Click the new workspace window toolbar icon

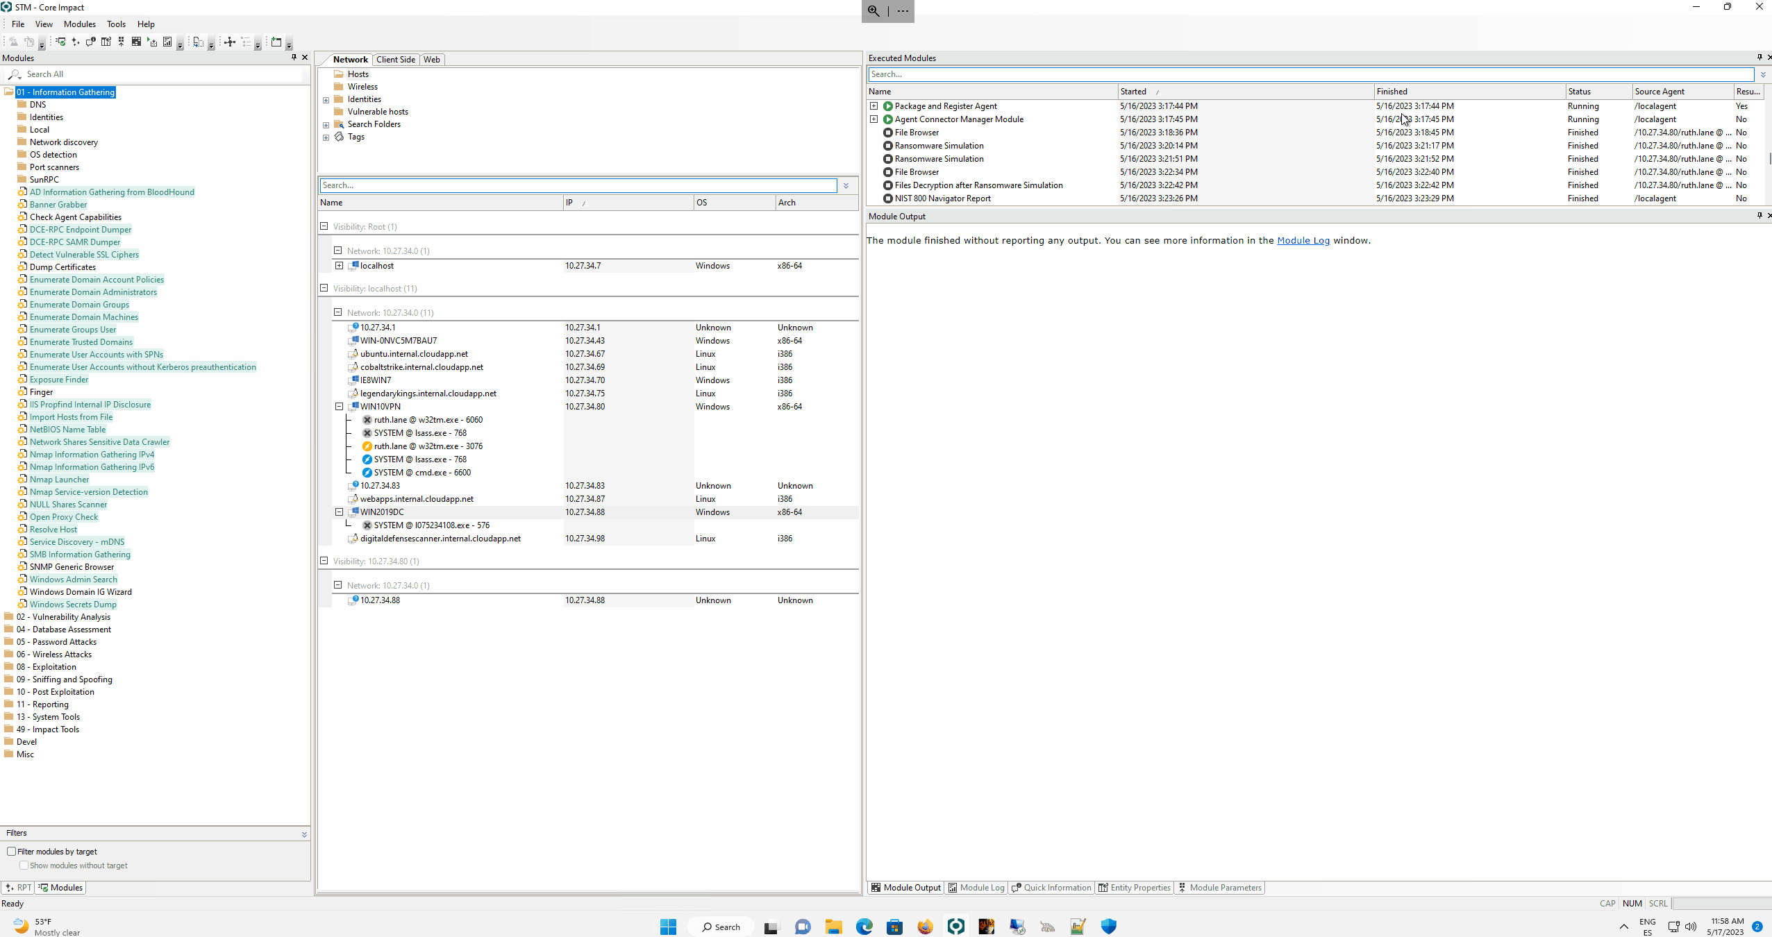[276, 42]
